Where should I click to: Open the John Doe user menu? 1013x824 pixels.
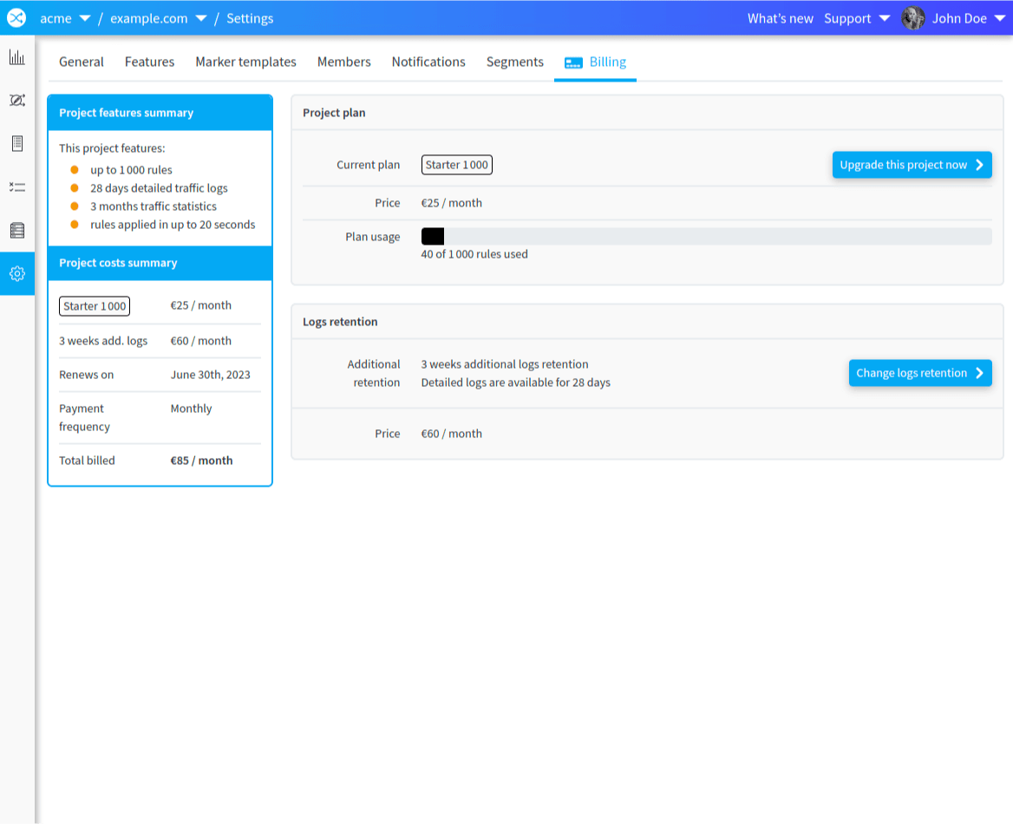click(968, 18)
